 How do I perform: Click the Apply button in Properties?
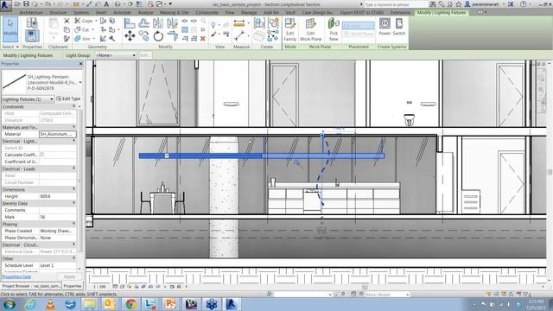(69, 276)
